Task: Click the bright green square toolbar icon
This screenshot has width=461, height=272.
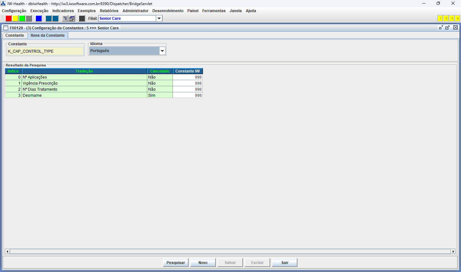Action: (x=22, y=19)
